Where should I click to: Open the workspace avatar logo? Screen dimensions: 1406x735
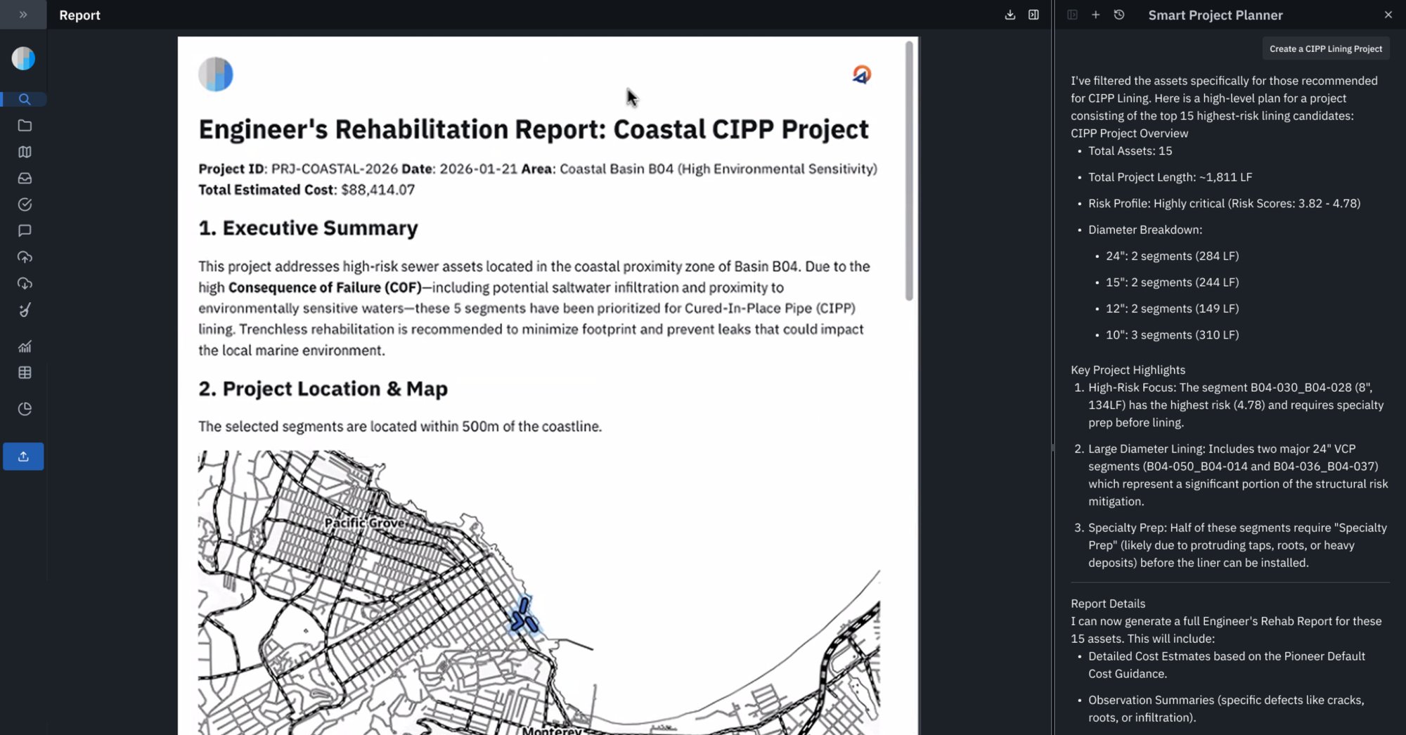point(23,58)
